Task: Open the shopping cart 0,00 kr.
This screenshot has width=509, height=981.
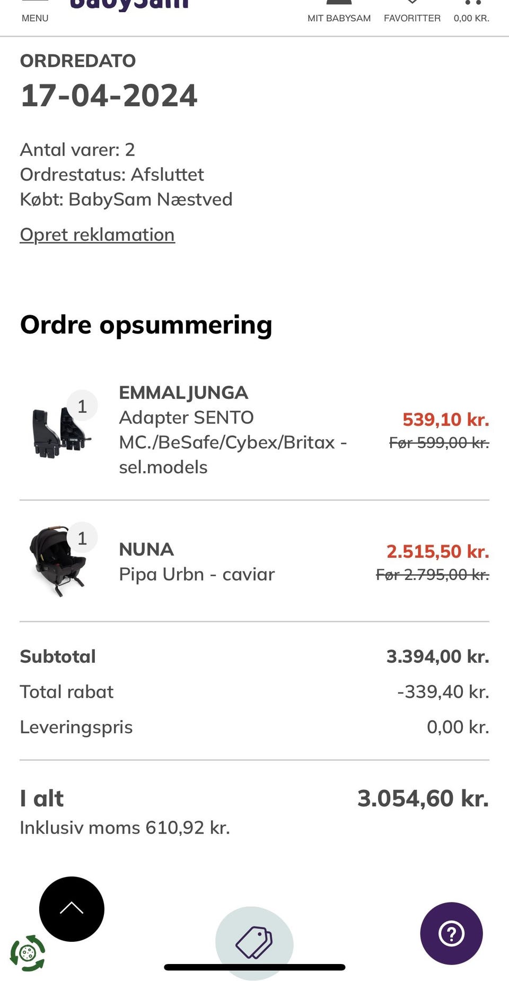Action: [x=471, y=11]
